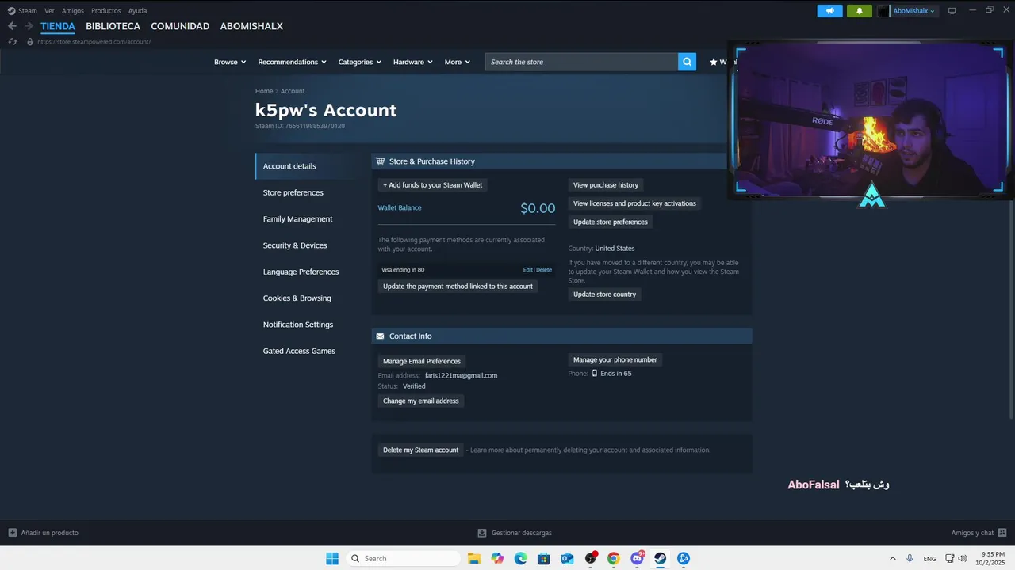Click the phone icon next to Ends in 65
Screen dimensions: 1015x570
595,373
